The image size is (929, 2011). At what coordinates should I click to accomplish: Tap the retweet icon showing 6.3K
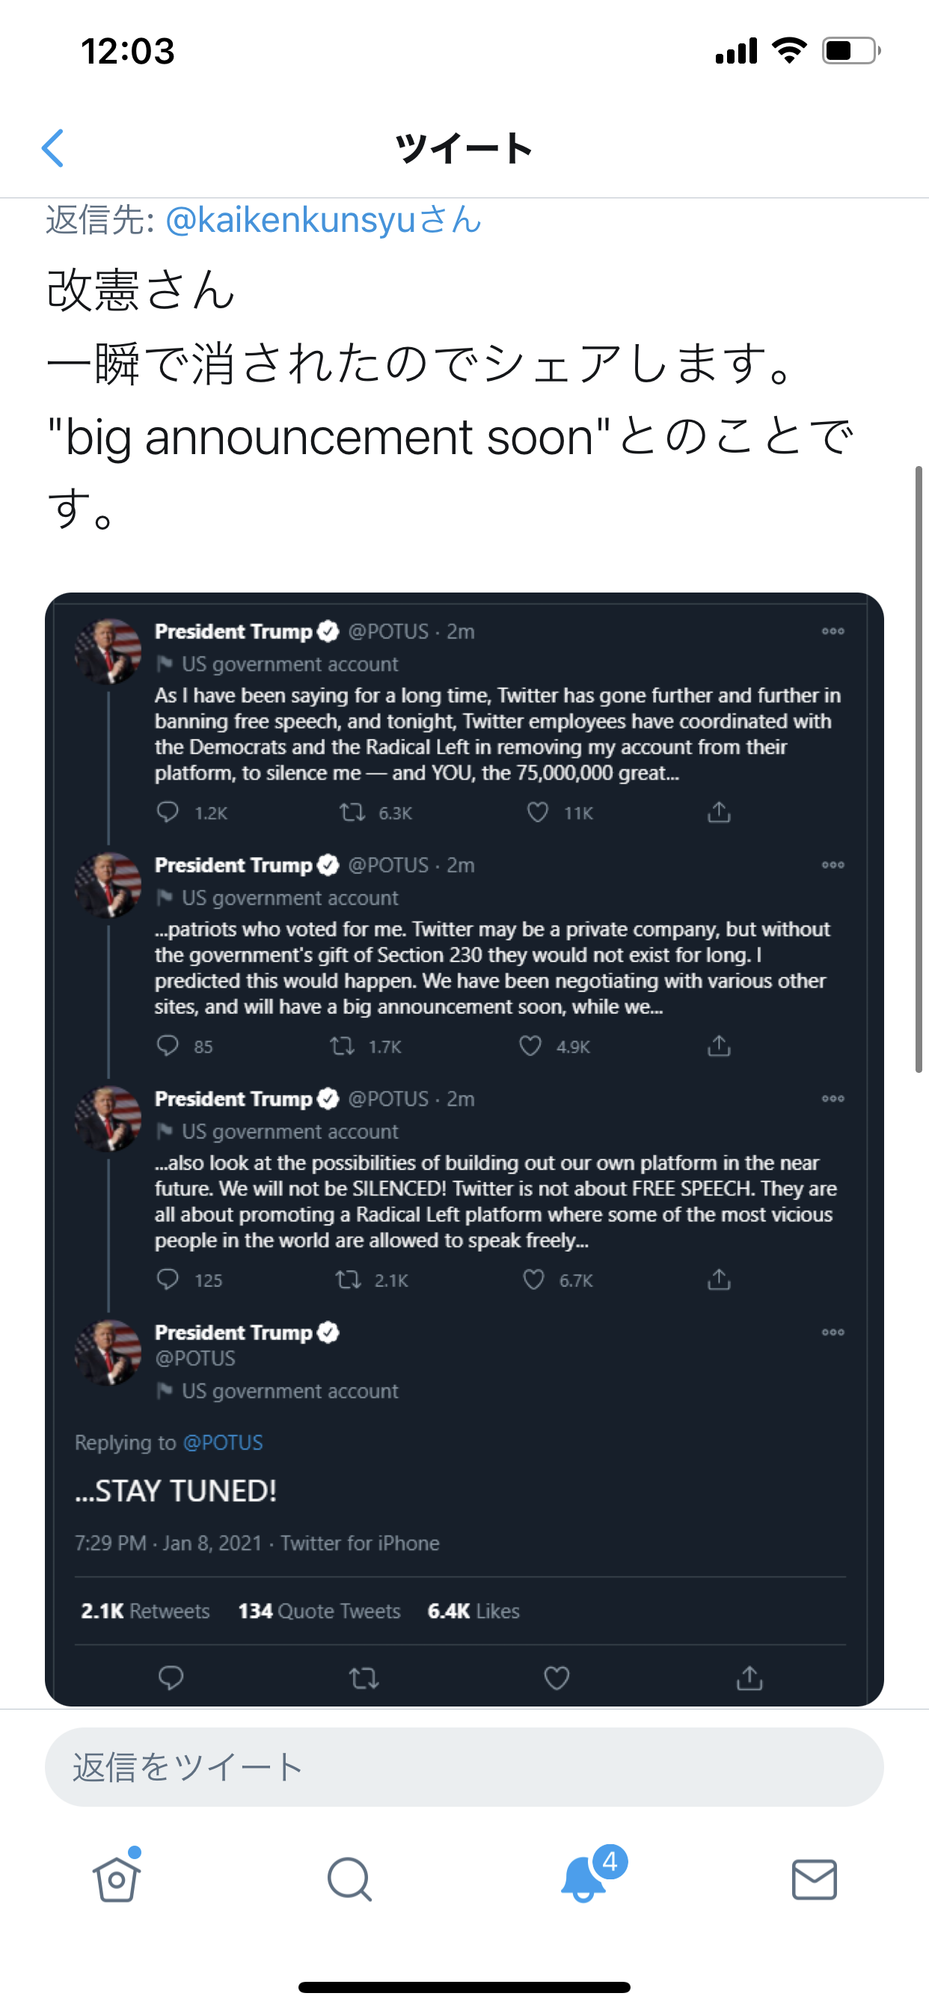click(x=352, y=812)
